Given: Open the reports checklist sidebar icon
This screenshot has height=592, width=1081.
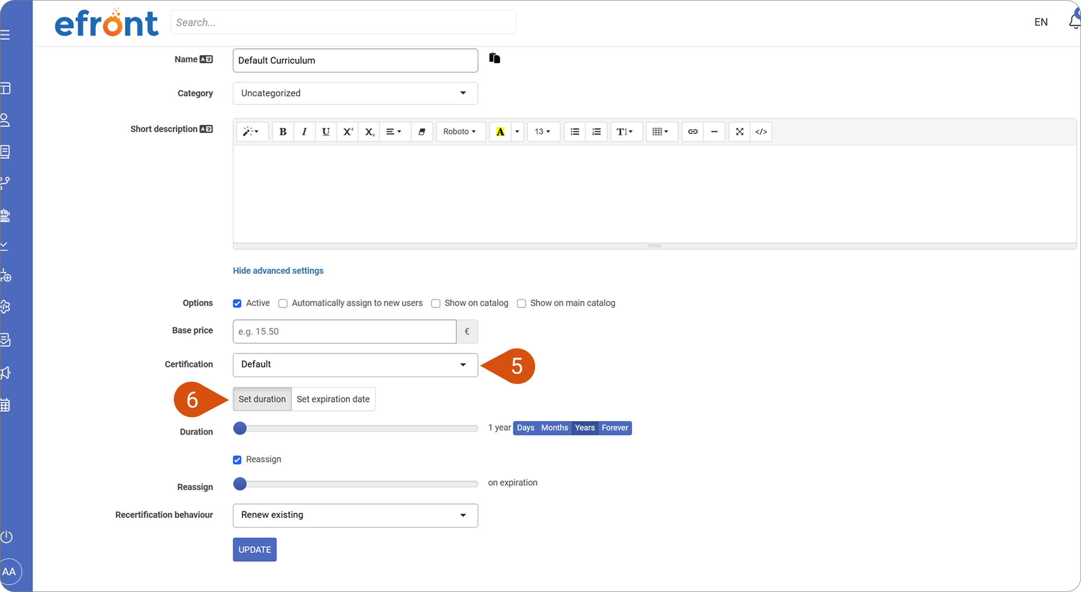Looking at the screenshot, I should coord(5,340).
